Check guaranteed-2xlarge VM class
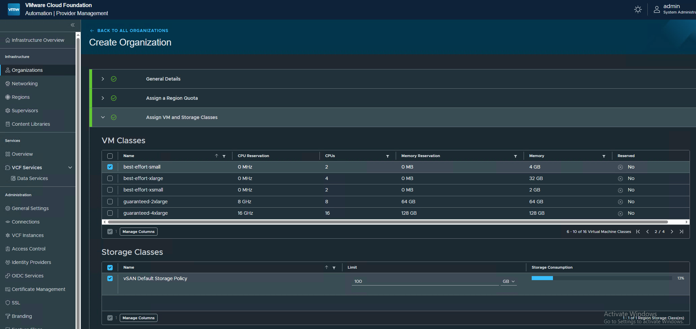Image resolution: width=696 pixels, height=329 pixels. pyautogui.click(x=110, y=202)
